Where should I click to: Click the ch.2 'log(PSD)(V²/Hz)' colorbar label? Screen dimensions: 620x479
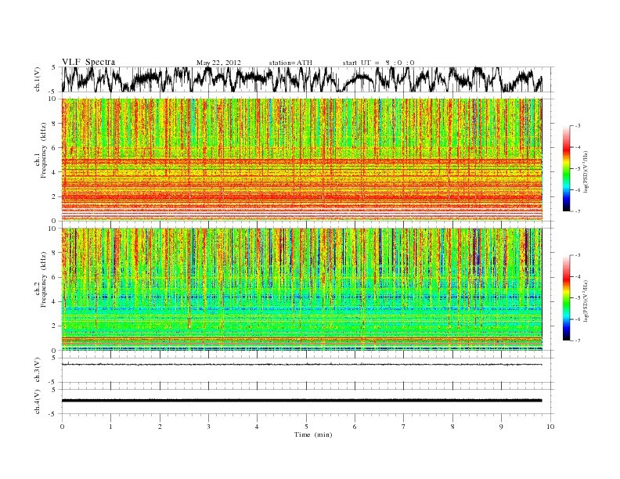[x=586, y=301]
